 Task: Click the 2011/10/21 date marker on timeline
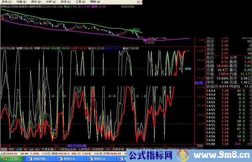point(76,146)
